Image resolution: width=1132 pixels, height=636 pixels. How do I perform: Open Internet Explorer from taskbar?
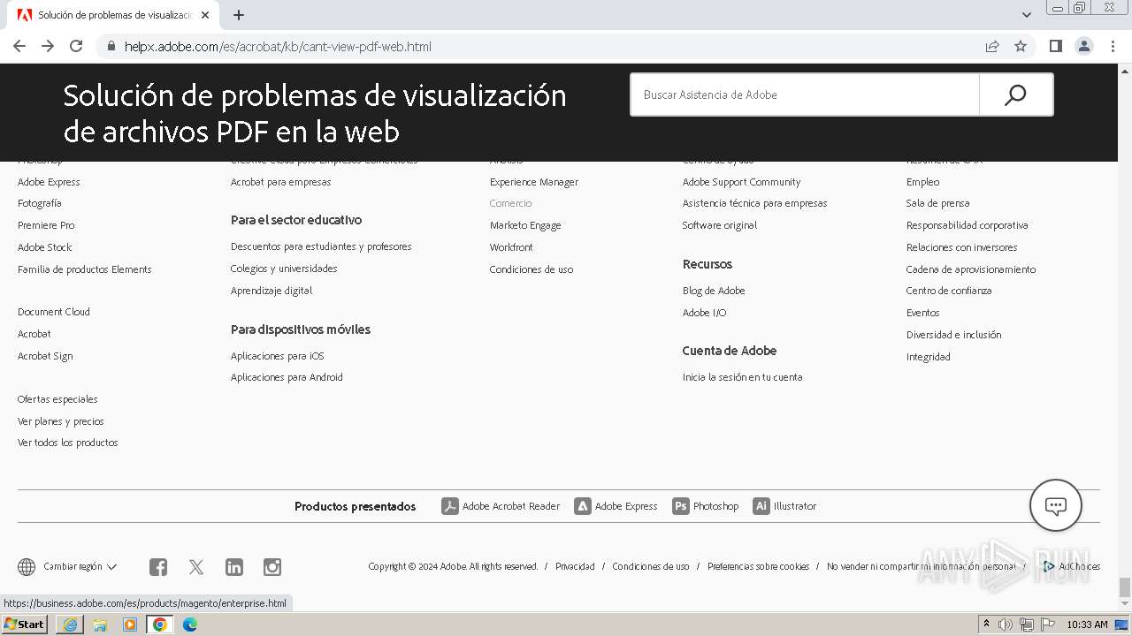70,625
